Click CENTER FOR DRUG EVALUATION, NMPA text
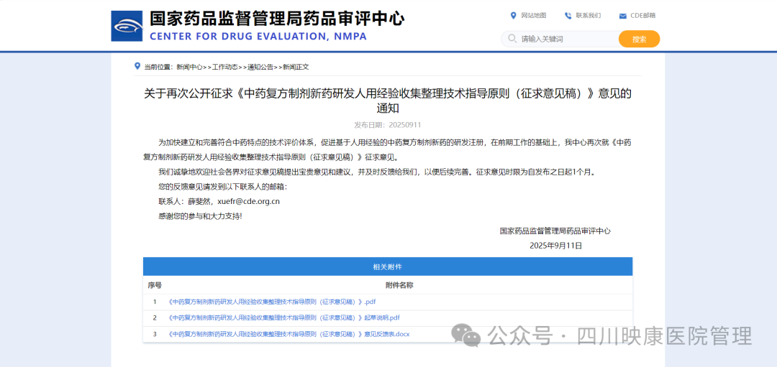This screenshot has width=777, height=367. point(258,36)
